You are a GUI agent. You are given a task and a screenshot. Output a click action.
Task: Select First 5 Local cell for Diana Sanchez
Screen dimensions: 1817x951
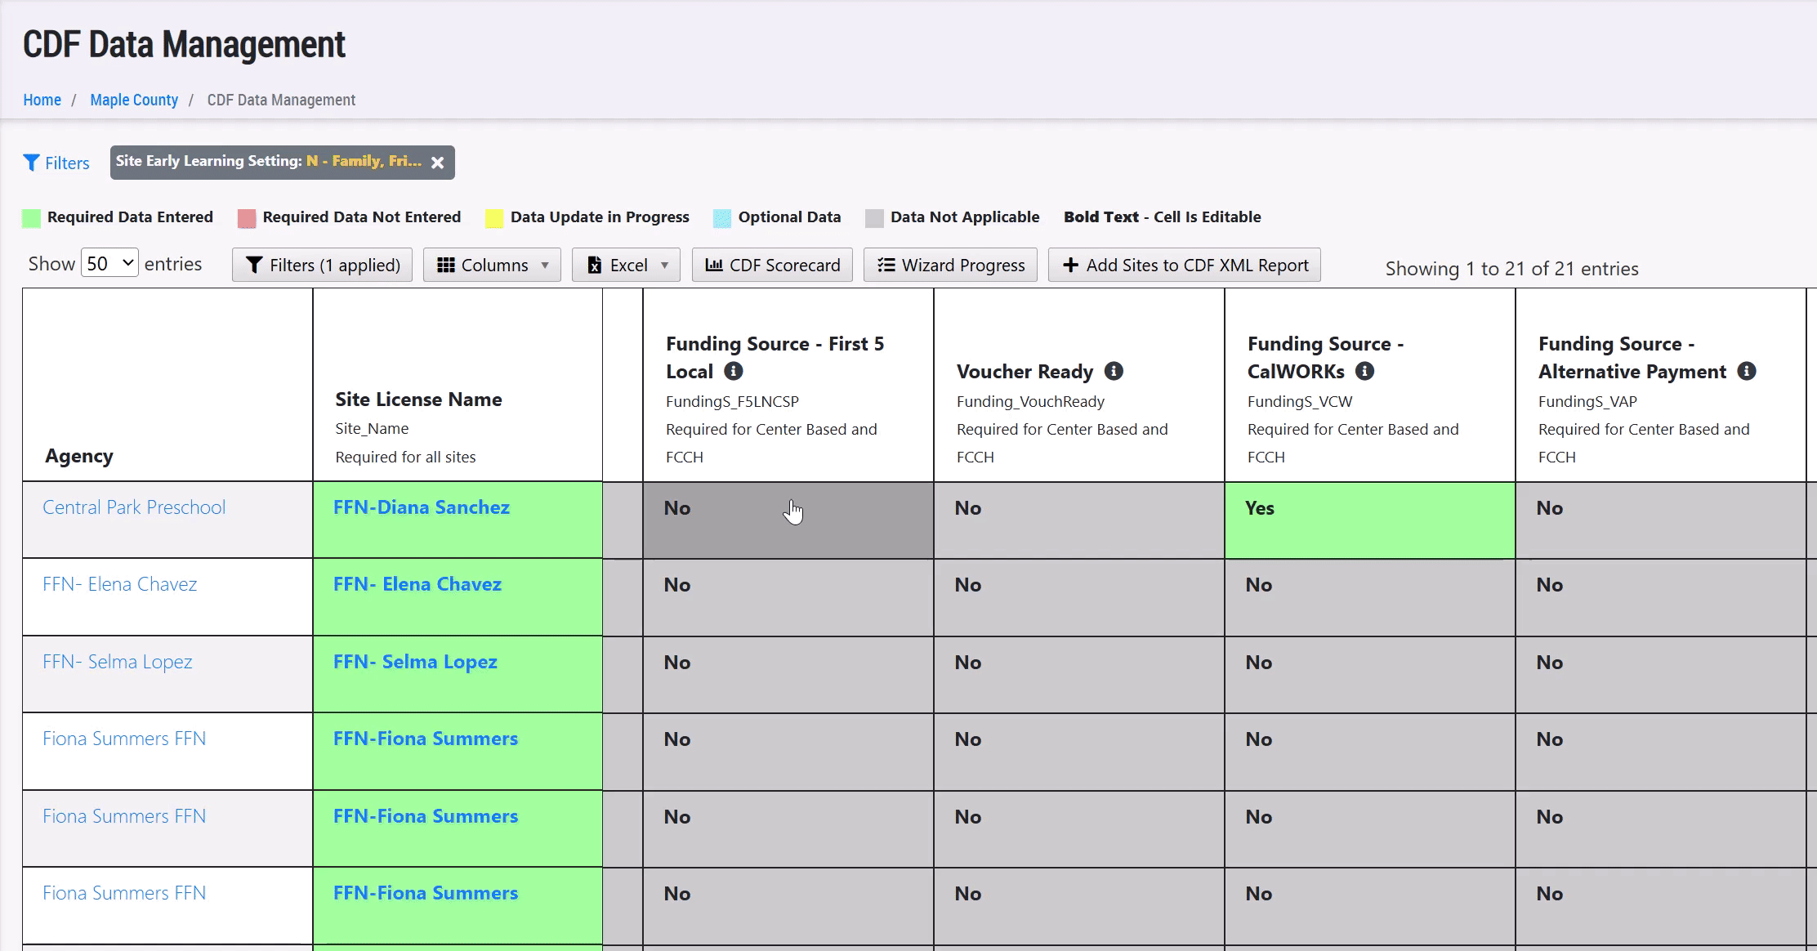(x=788, y=520)
